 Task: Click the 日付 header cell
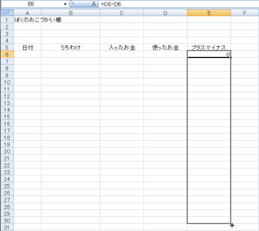pos(28,47)
